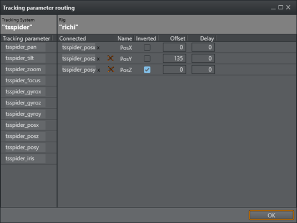Select tsspider_gyroz tracking parameter

coord(26,103)
